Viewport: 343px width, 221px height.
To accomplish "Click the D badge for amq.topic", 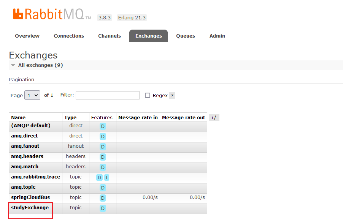I will (x=103, y=188).
